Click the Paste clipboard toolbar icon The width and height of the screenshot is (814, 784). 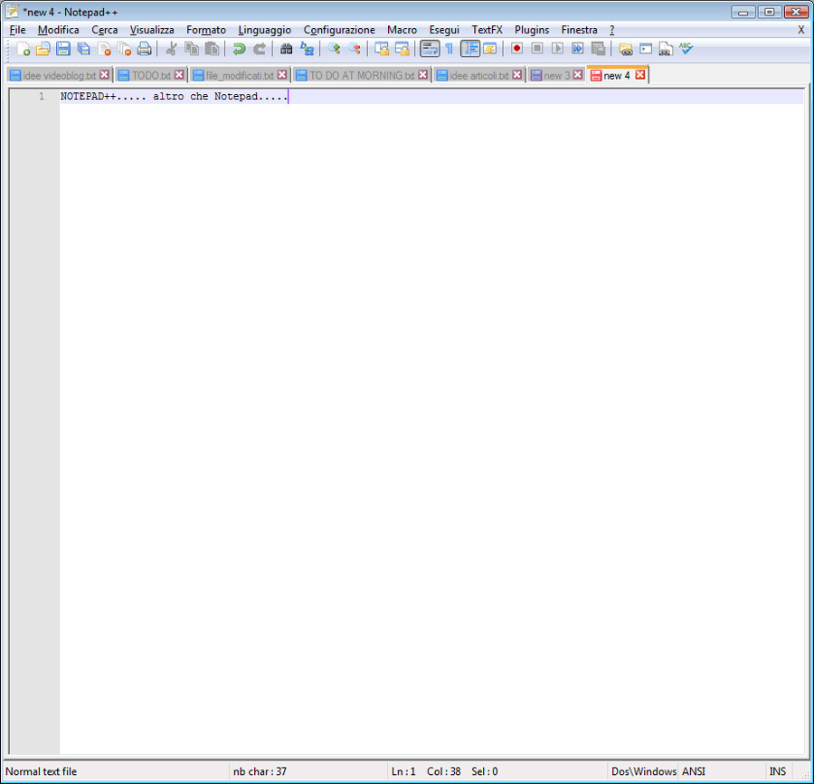[x=212, y=49]
